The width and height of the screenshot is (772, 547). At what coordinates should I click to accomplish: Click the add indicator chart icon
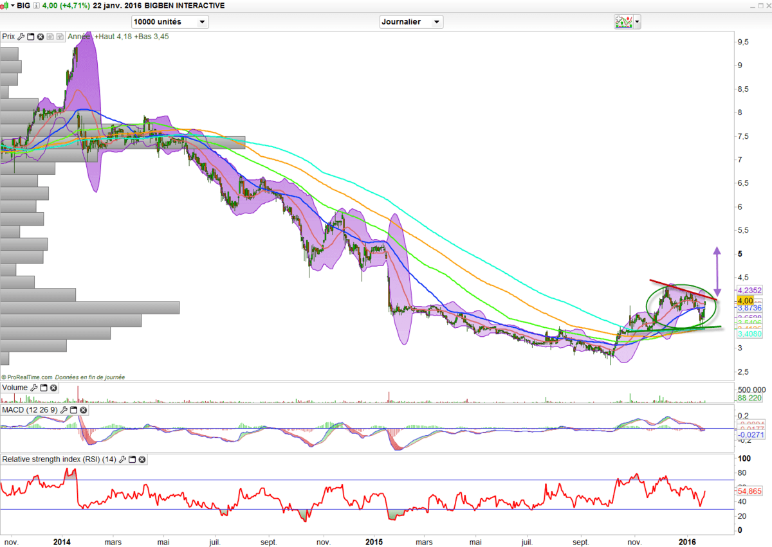623,22
